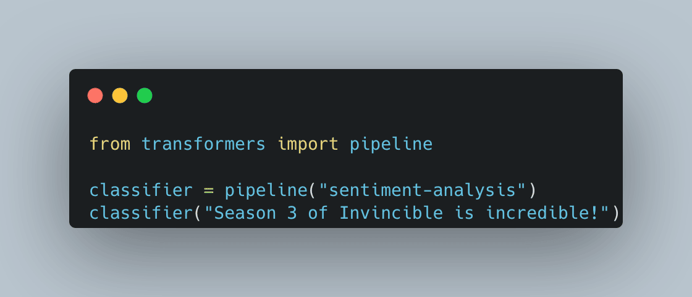This screenshot has width=692, height=297.
Task: Click closing parenthesis ending the last line
Action: [x=614, y=213]
